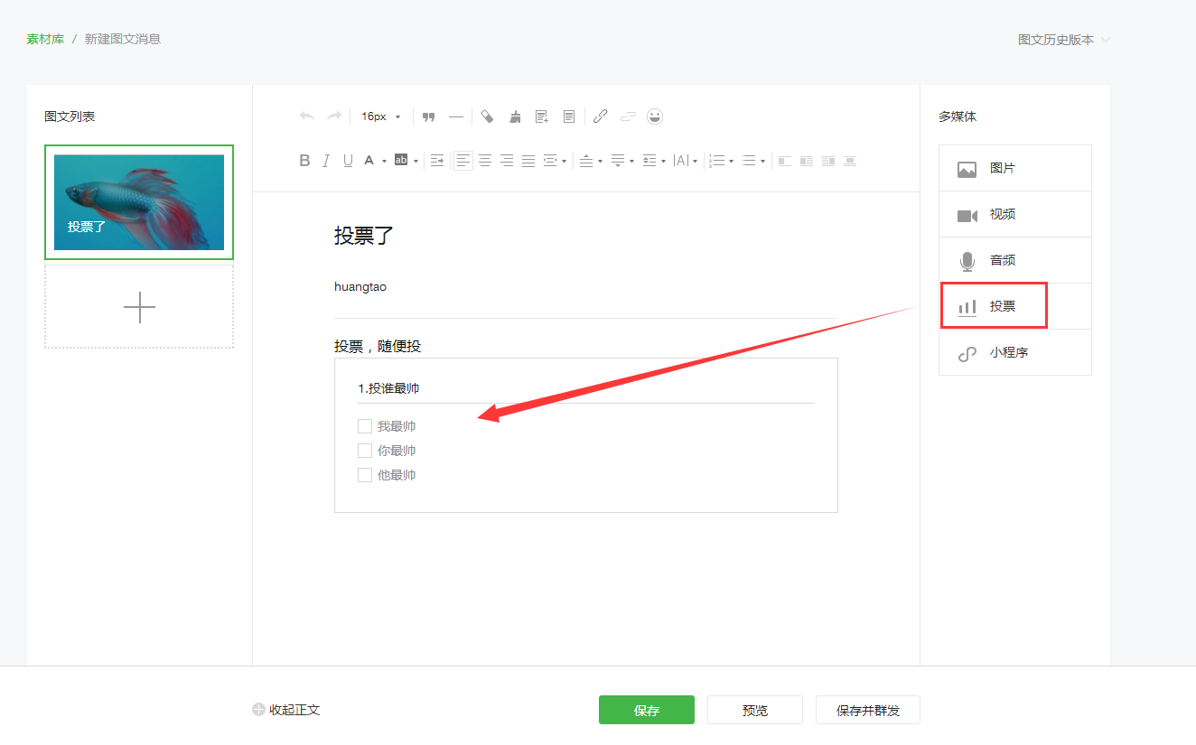Align text to the right
1196x745 pixels.
tap(507, 161)
